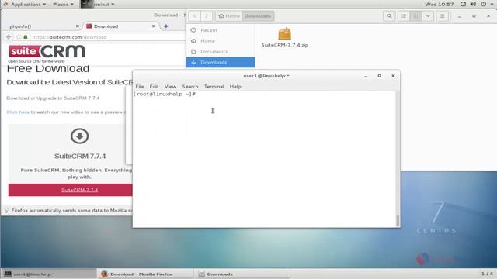Image resolution: width=497 pixels, height=279 pixels.
Task: Click the 1 / 4 workspace switcher
Action: (487, 274)
